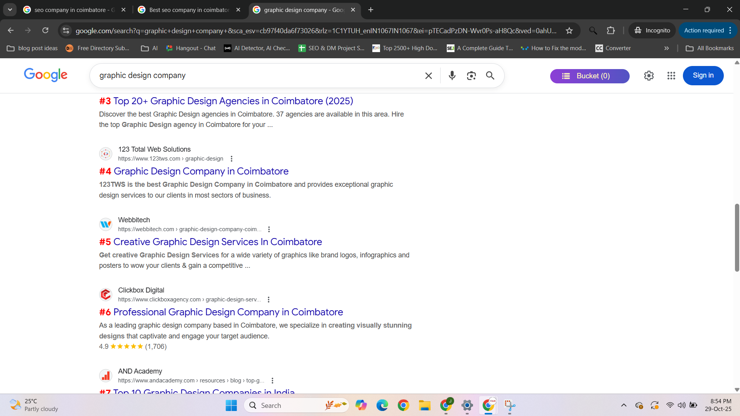
Task: Open Google quick settings gear
Action: coord(649,76)
